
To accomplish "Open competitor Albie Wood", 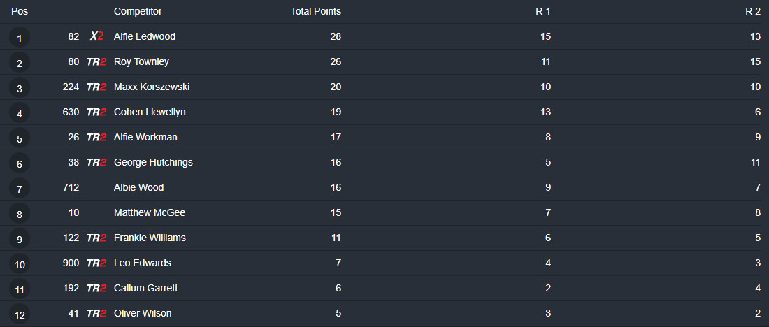I will pos(138,187).
